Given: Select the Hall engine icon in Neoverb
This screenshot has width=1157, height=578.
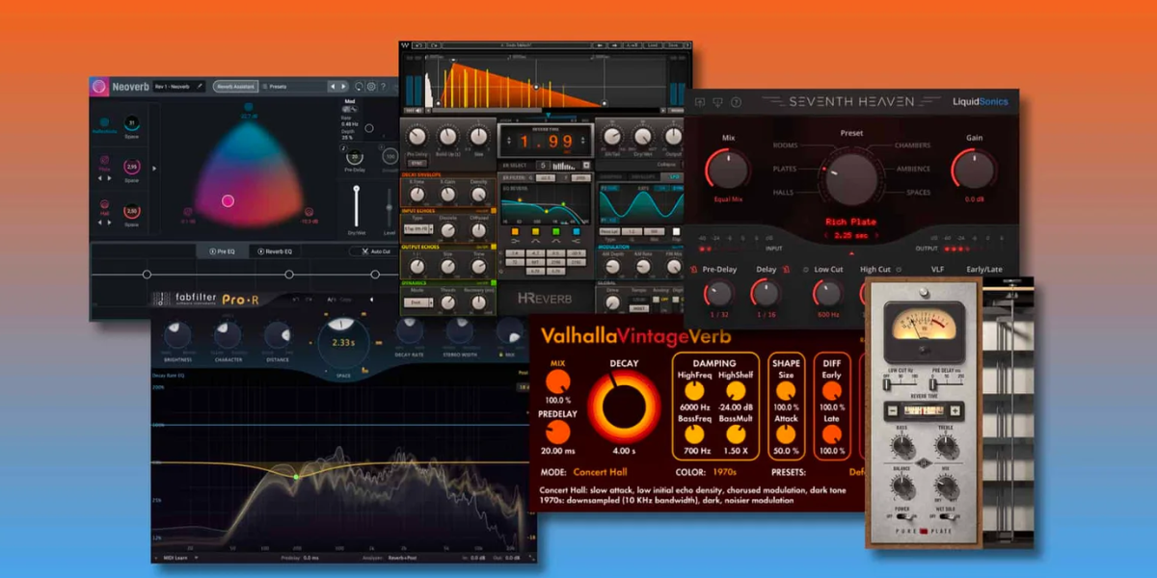Looking at the screenshot, I should pyautogui.click(x=104, y=205).
